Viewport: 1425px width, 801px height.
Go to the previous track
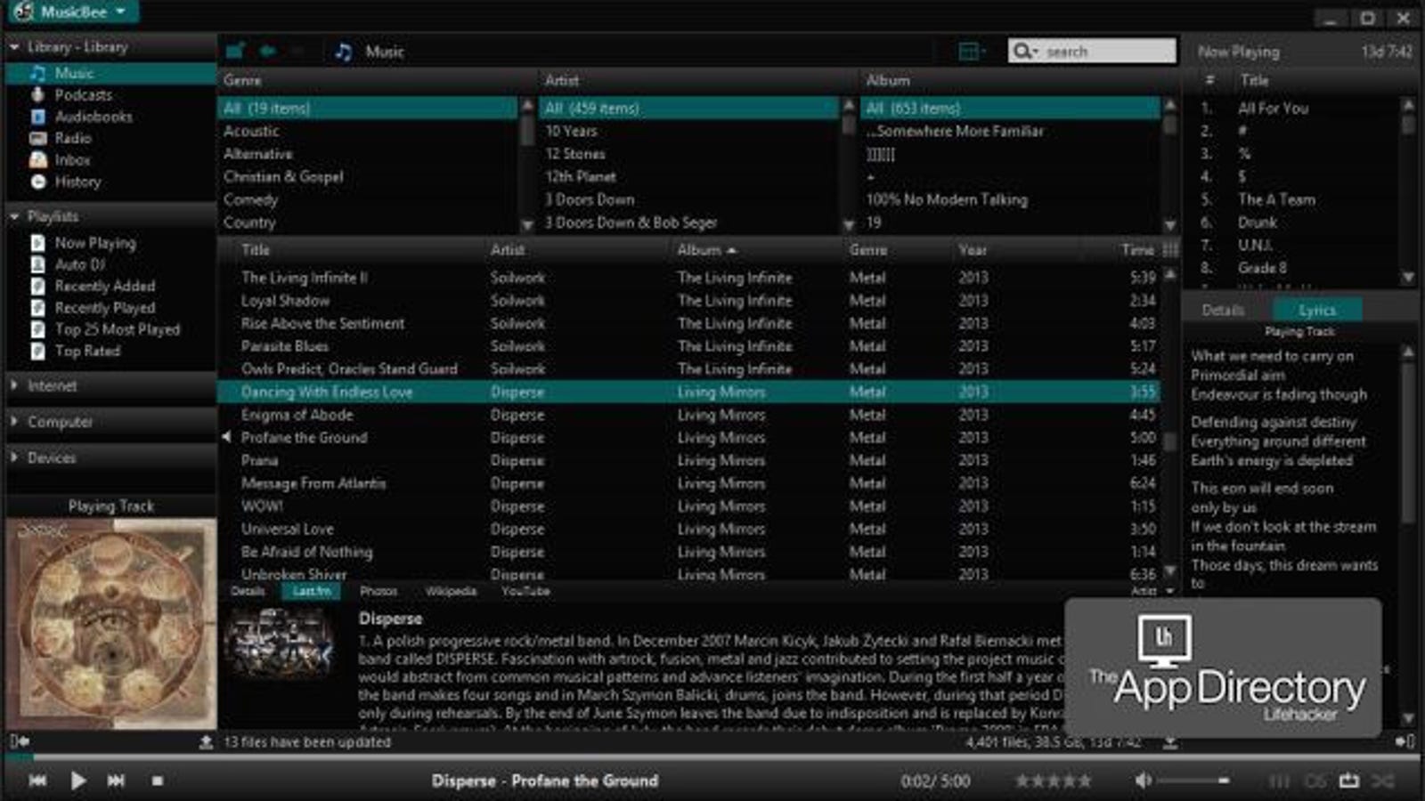[37, 781]
